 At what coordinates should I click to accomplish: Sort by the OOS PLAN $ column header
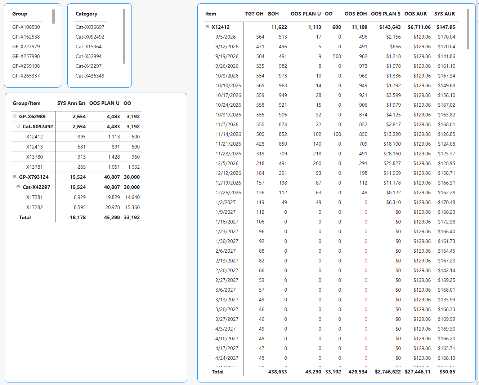(x=386, y=14)
